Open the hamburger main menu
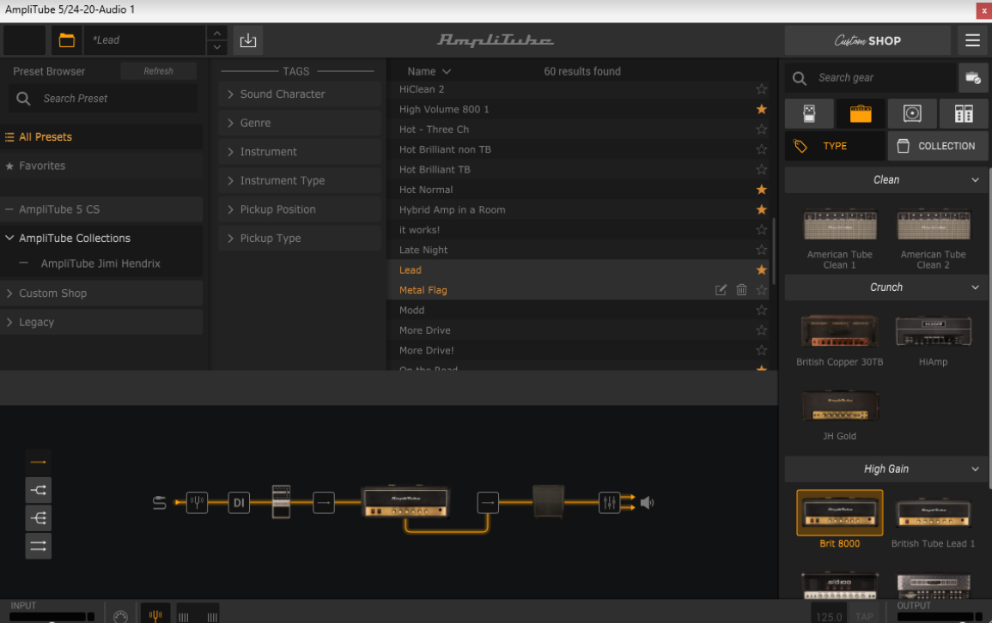 pyautogui.click(x=972, y=40)
